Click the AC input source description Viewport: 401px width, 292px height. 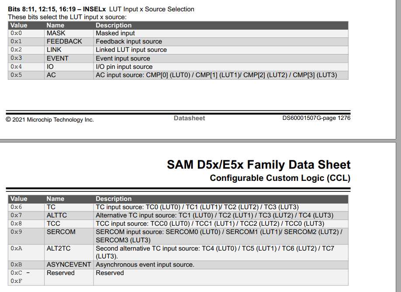click(x=216, y=75)
